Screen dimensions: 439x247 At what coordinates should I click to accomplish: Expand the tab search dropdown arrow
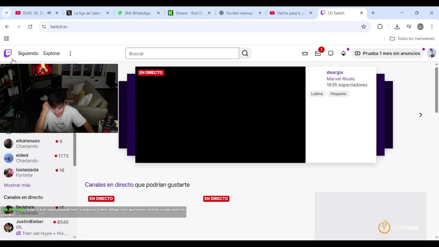pyautogui.click(x=6, y=13)
